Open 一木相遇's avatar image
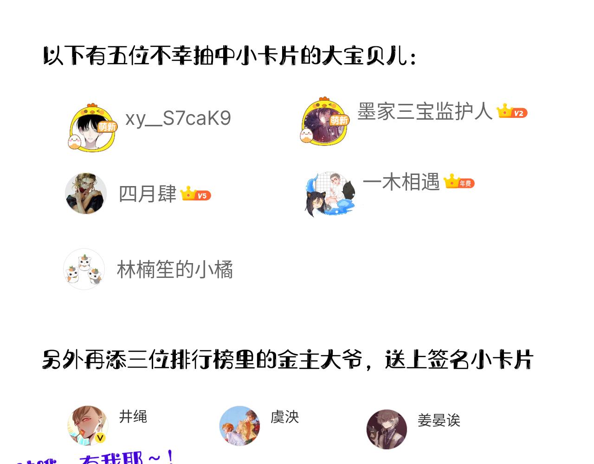The width and height of the screenshot is (594, 464). [330, 194]
